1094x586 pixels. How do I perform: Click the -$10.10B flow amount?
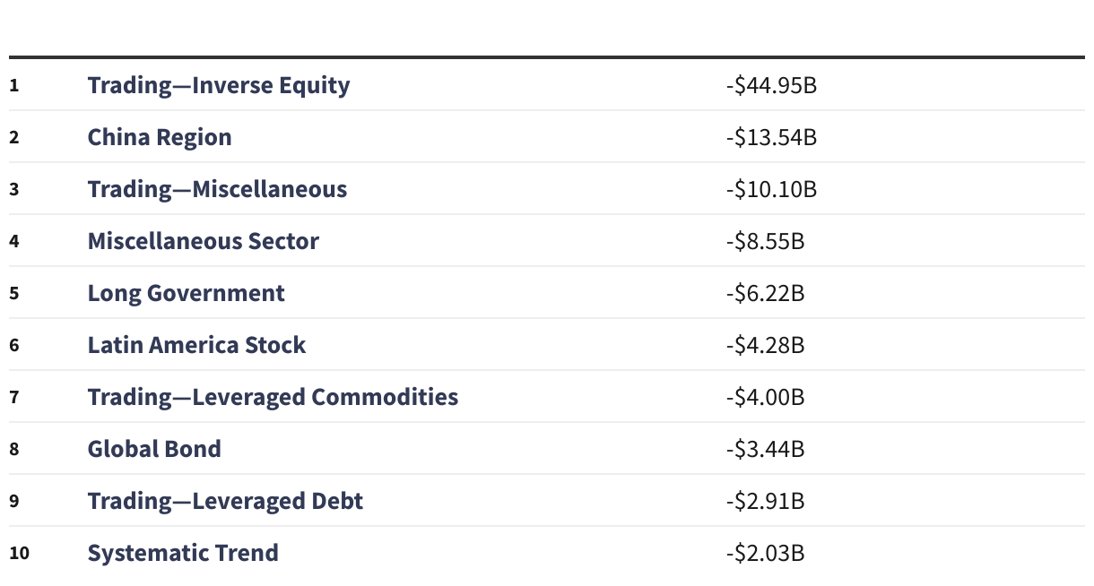(771, 190)
